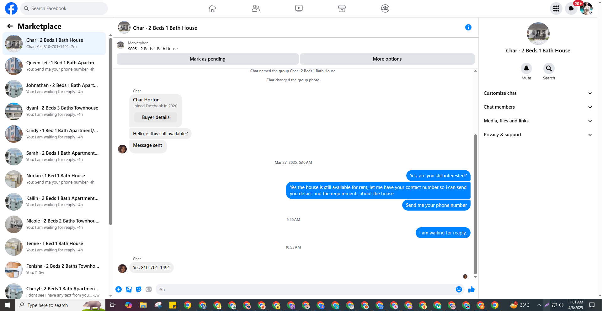Open the Temie 1 Bed 1 Bath House chat

click(x=54, y=247)
